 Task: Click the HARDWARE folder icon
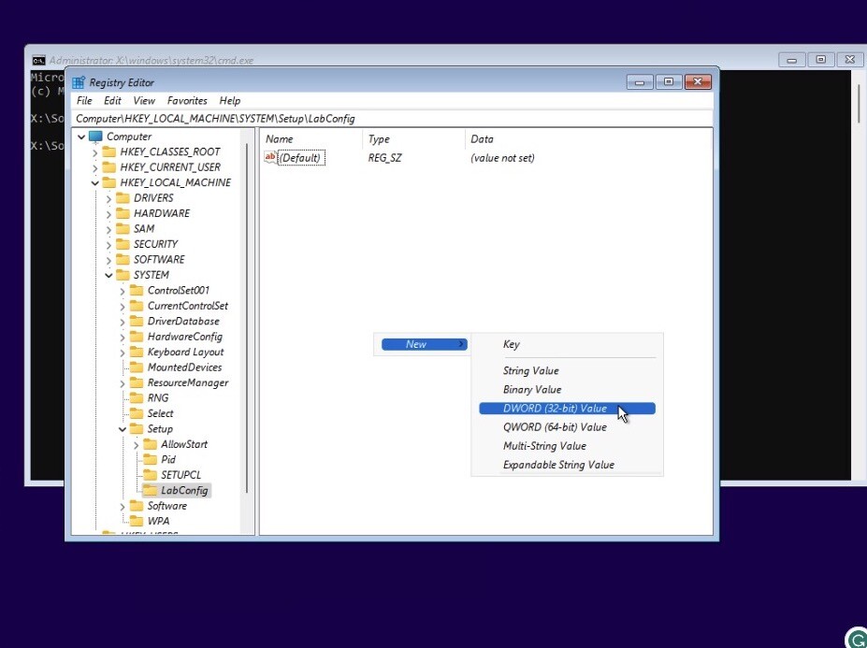(123, 213)
